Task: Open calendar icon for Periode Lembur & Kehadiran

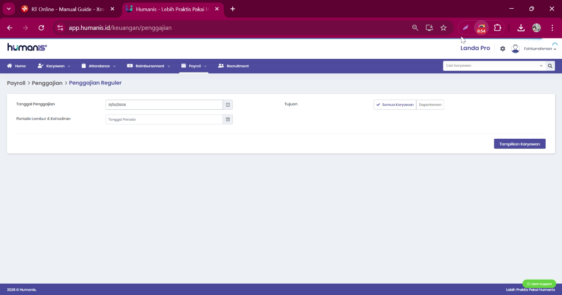Action: coord(227,119)
